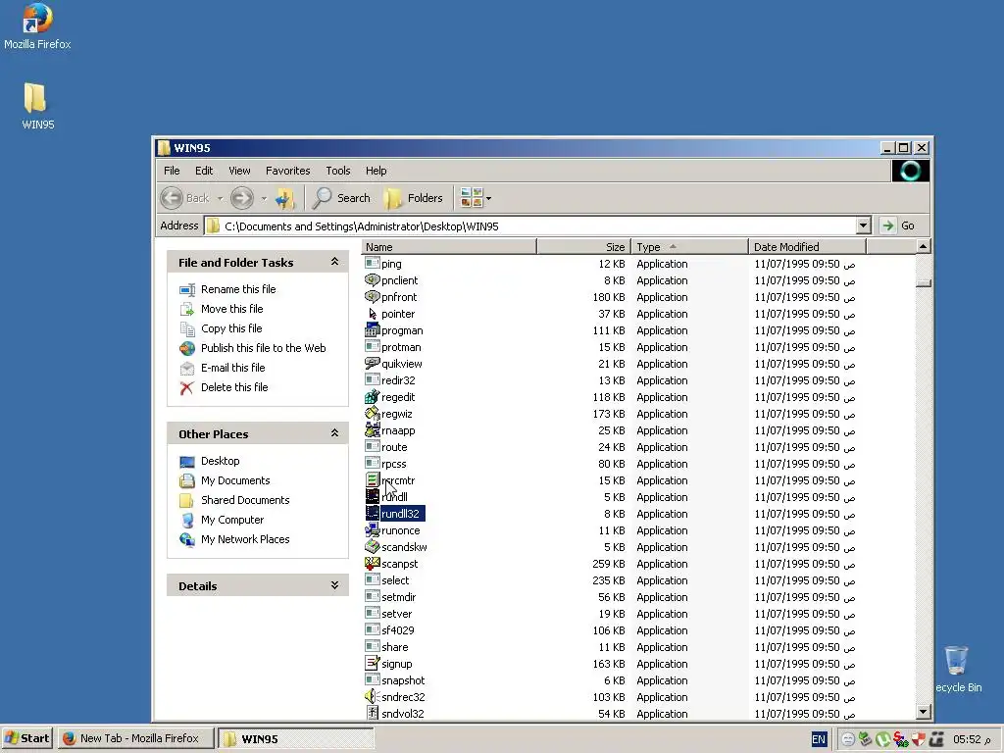Click the Start button
1004x753 pixels.
point(27,738)
